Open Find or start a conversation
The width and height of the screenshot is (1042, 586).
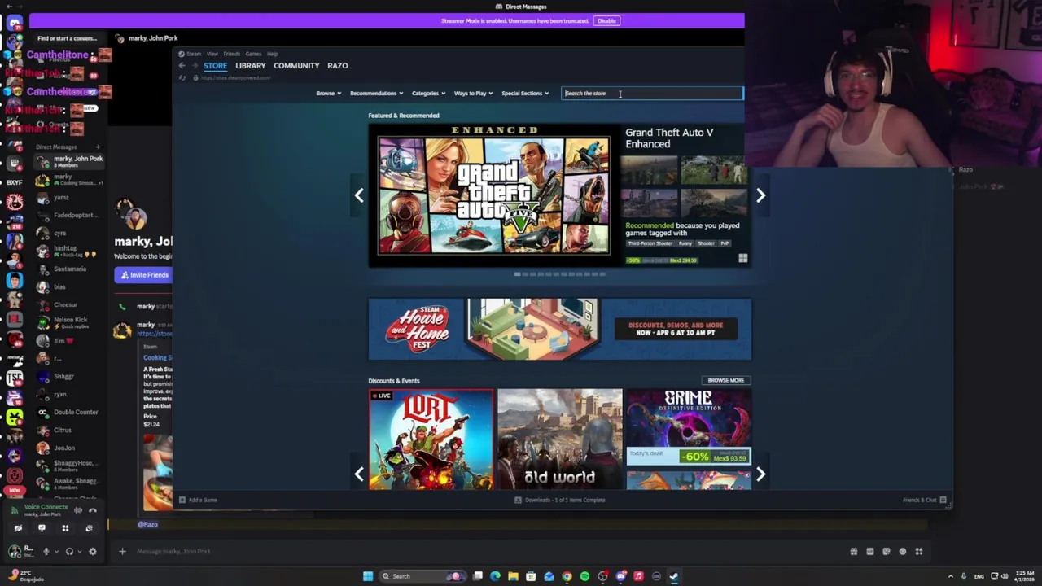[68, 38]
